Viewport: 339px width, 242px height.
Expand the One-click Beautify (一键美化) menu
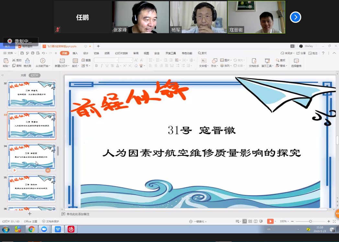198,222
